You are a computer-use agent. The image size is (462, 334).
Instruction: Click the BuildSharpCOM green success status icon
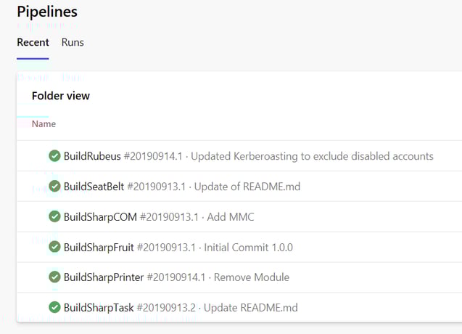pyautogui.click(x=54, y=216)
